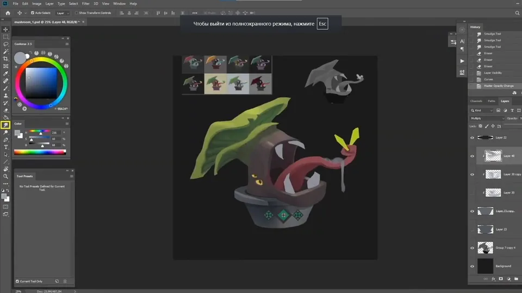Viewport: 522px width, 293px height.
Task: Open the Edit Toolbar three-dots icon
Action: [5, 184]
